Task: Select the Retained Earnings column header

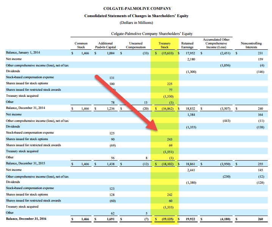Action: click(187, 45)
